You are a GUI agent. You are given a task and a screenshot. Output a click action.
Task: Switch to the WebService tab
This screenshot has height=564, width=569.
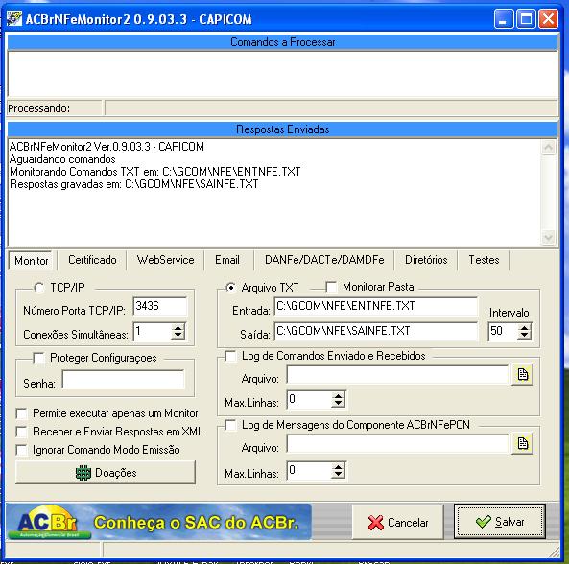click(165, 260)
